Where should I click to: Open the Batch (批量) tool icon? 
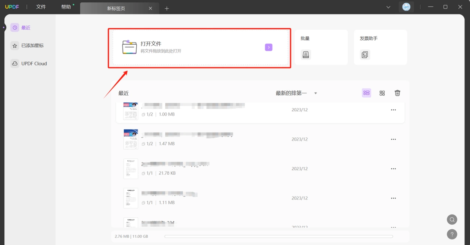306,55
